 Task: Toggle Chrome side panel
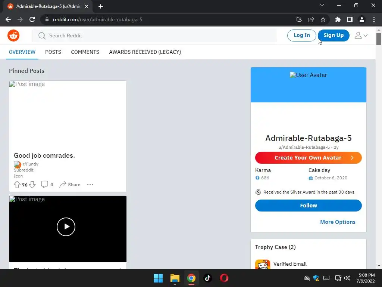(x=350, y=19)
